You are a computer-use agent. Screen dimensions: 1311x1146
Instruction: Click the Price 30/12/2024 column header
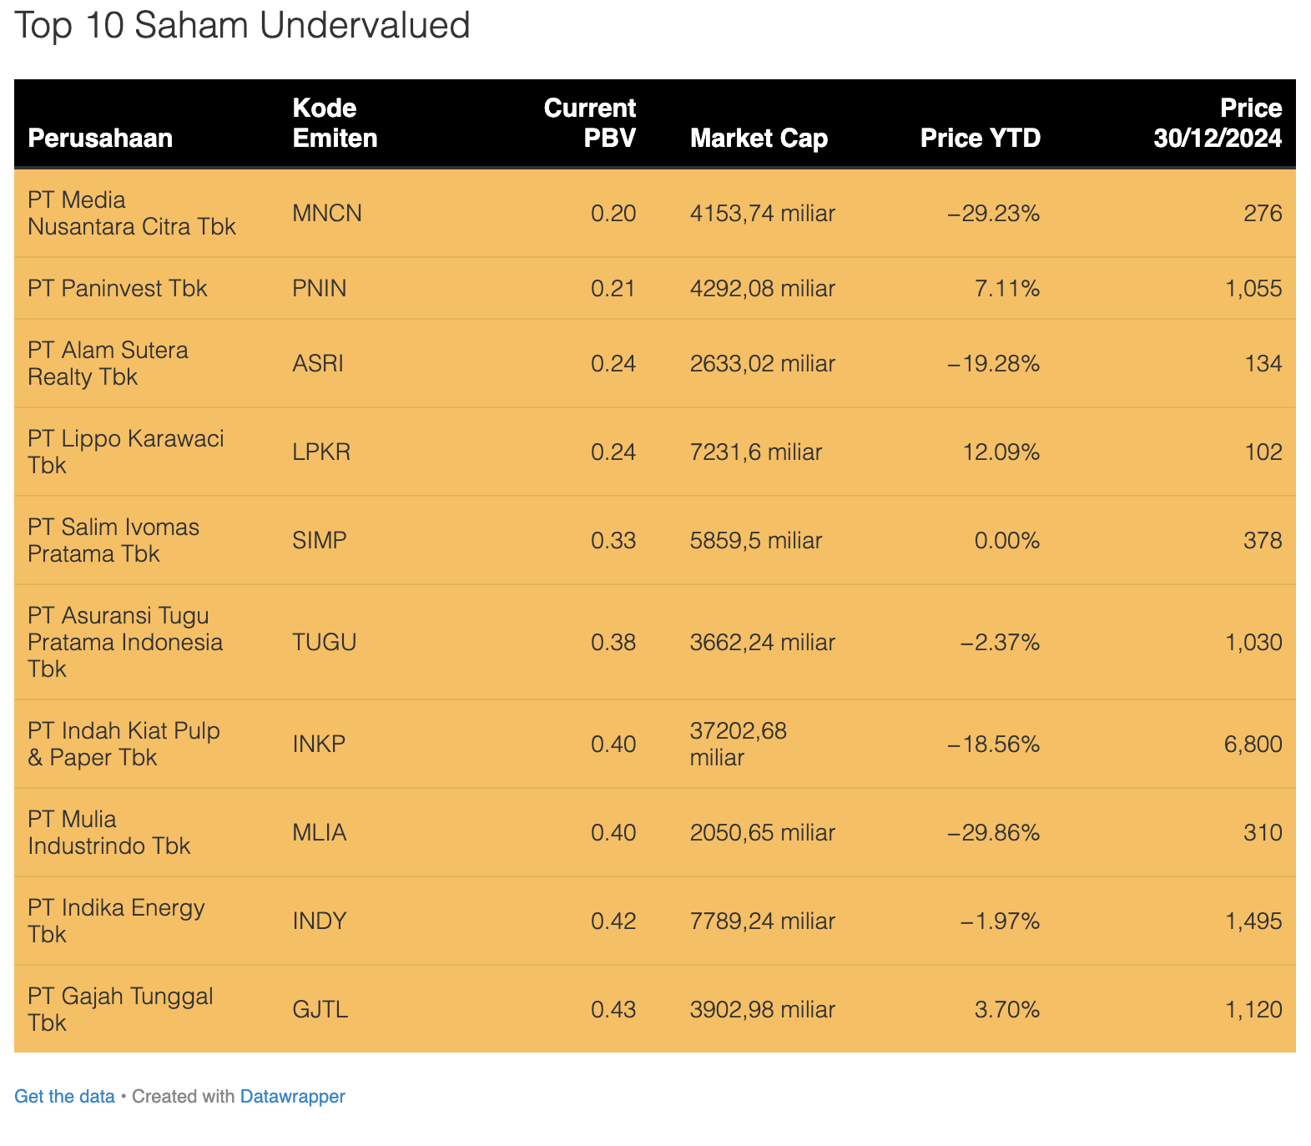1218,123
